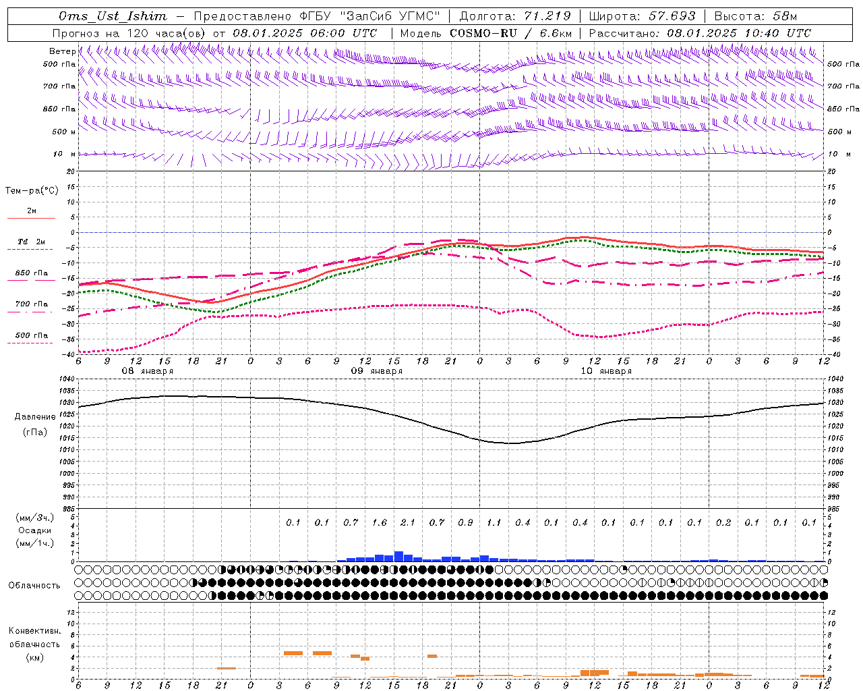Select the Долгота: 71.219 value
863x691 pixels.
514,16
